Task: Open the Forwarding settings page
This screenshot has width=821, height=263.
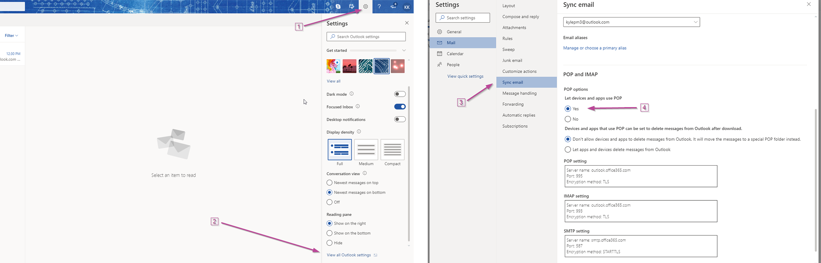Action: [513, 104]
